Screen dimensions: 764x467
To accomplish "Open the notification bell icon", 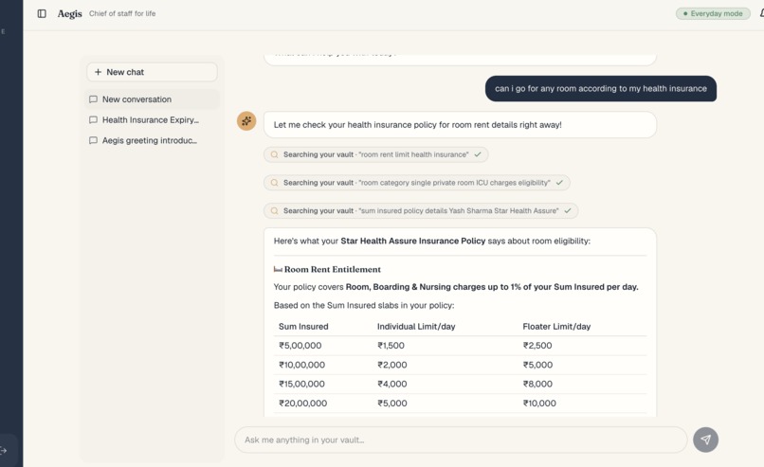I will (761, 13).
